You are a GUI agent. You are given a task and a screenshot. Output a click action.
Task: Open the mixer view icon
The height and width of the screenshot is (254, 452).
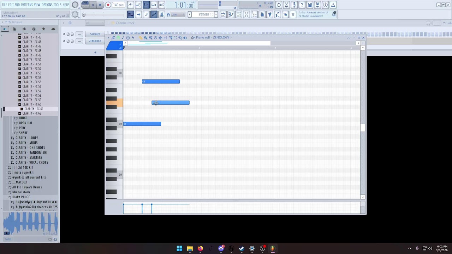coord(246,14)
